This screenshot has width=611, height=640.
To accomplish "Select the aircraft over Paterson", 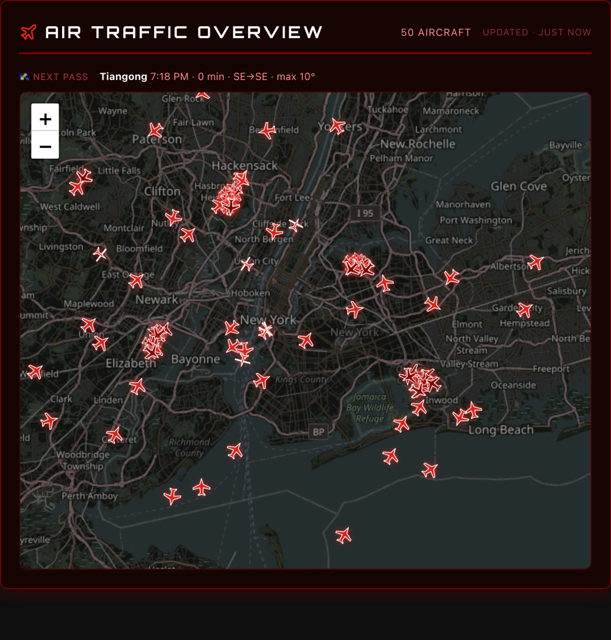I will pos(156,130).
